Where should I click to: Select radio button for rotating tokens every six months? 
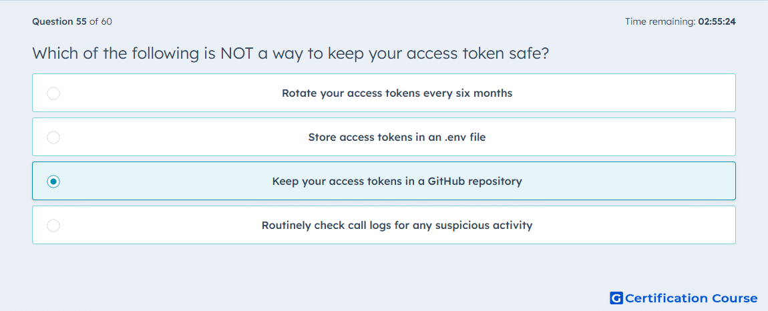point(53,93)
